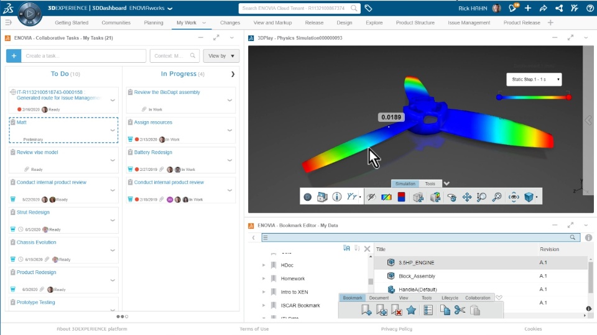This screenshot has width=597, height=335.
Task: Expand the ISCAR Bookmark folder
Action: 264,305
